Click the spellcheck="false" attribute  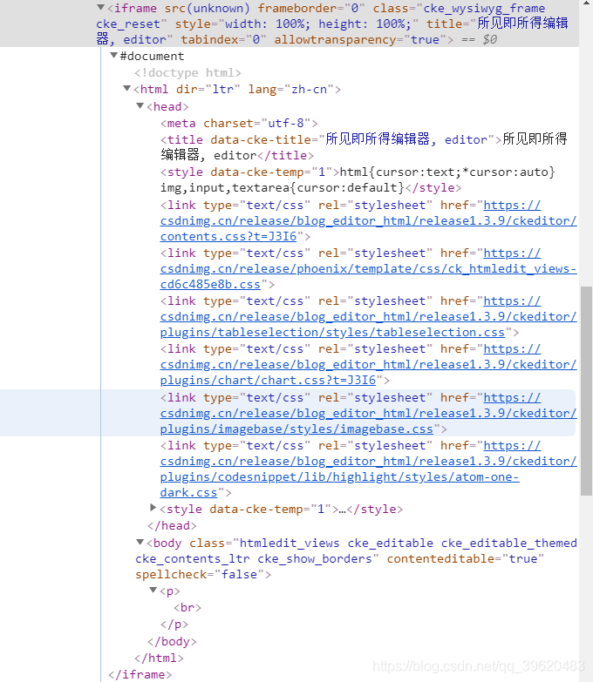tap(200, 574)
